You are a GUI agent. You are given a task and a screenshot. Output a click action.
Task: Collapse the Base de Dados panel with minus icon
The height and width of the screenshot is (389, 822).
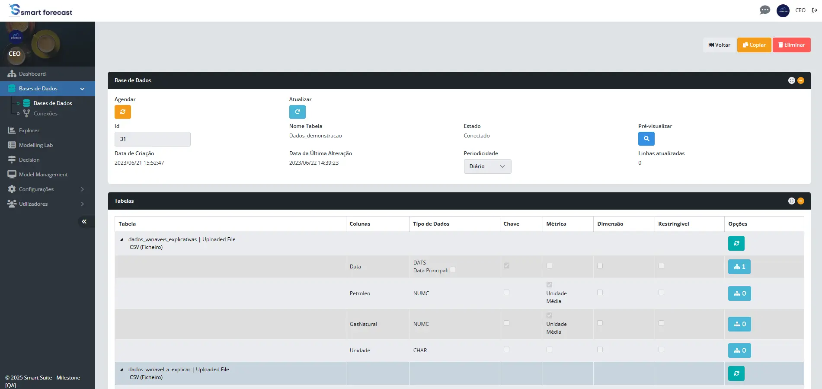point(800,80)
